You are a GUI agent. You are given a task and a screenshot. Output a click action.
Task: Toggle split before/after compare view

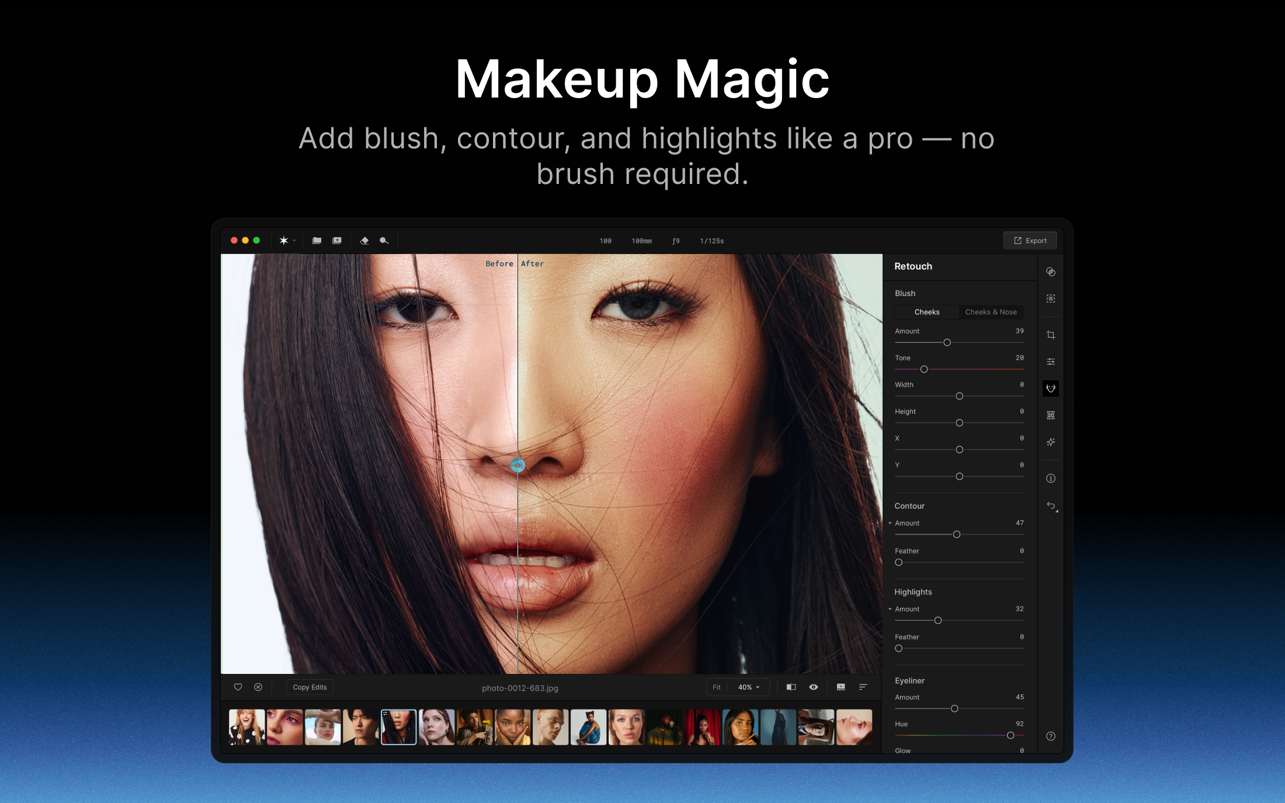[x=791, y=687]
